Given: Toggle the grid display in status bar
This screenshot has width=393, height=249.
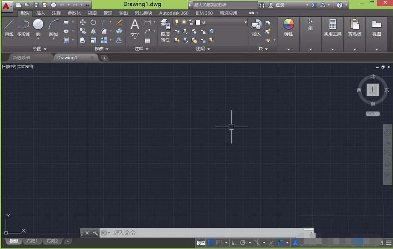Looking at the screenshot, I should (210, 243).
